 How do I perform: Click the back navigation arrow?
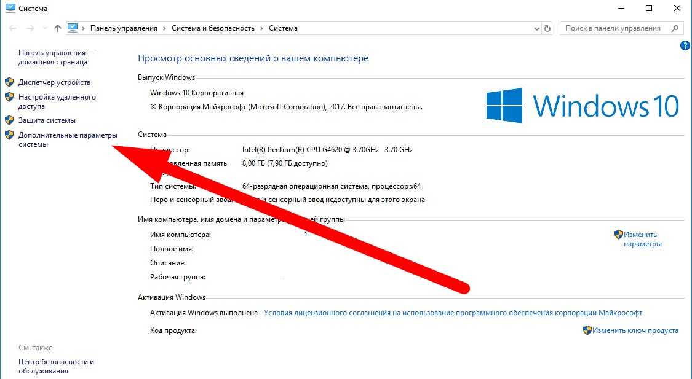[x=13, y=28]
